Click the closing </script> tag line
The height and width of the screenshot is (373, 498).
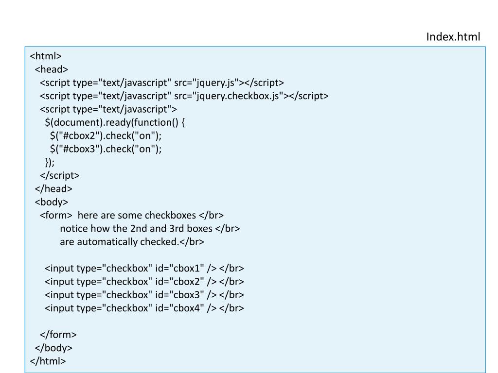pyautogui.click(x=60, y=176)
